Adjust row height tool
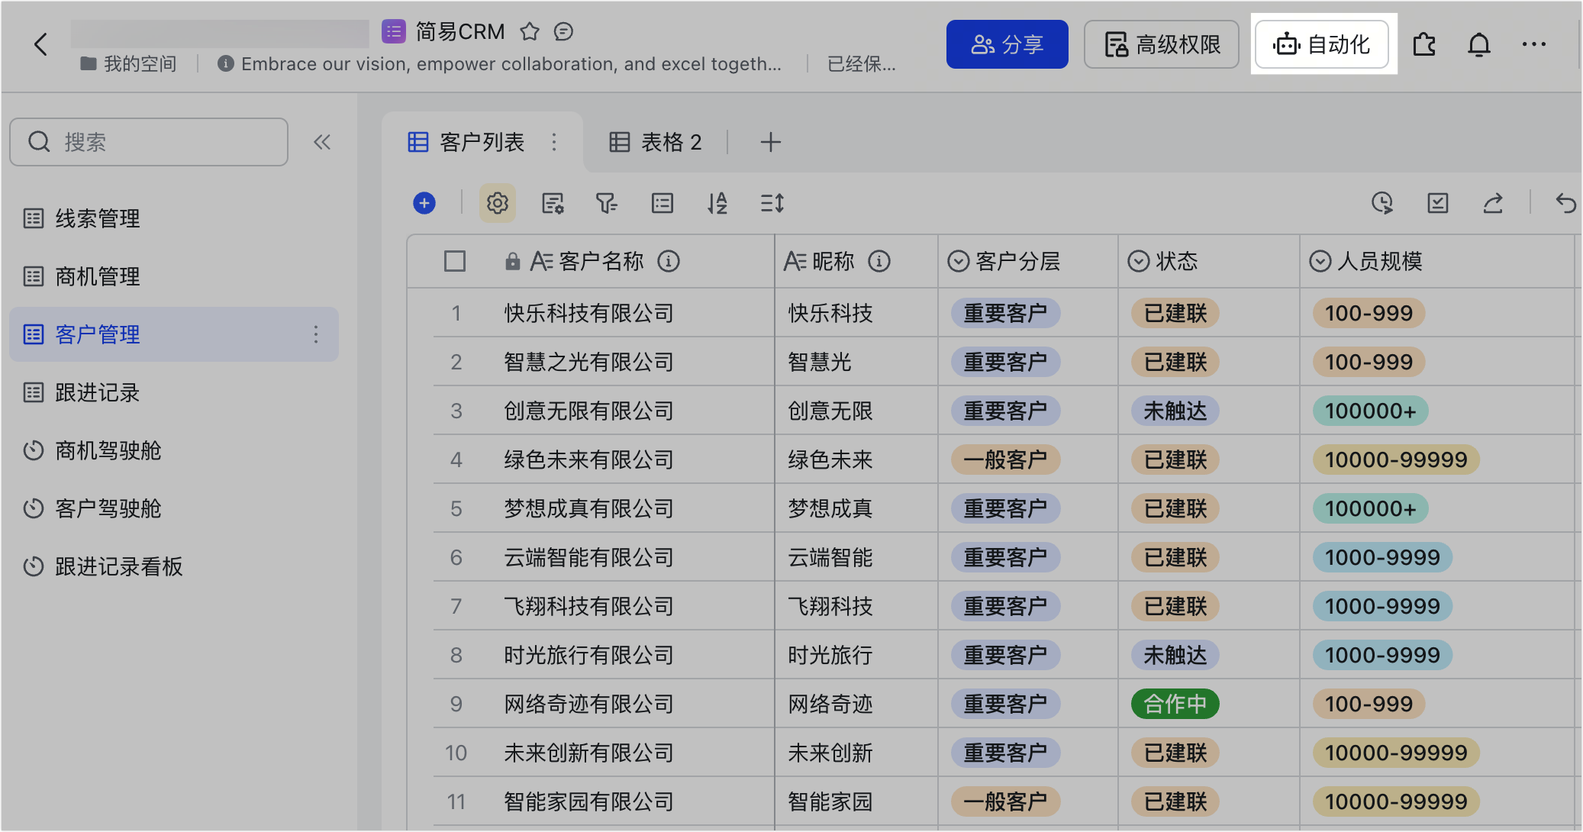Viewport: 1583px width, 832px height. coord(772,203)
